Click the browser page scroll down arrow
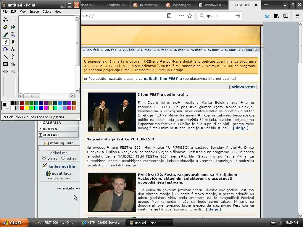Image resolution: width=303 pixels, height=227 pixels. click(x=300, y=215)
